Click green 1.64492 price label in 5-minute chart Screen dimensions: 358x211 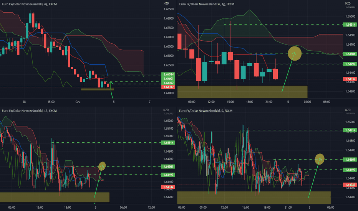pyautogui.click(x=350, y=170)
